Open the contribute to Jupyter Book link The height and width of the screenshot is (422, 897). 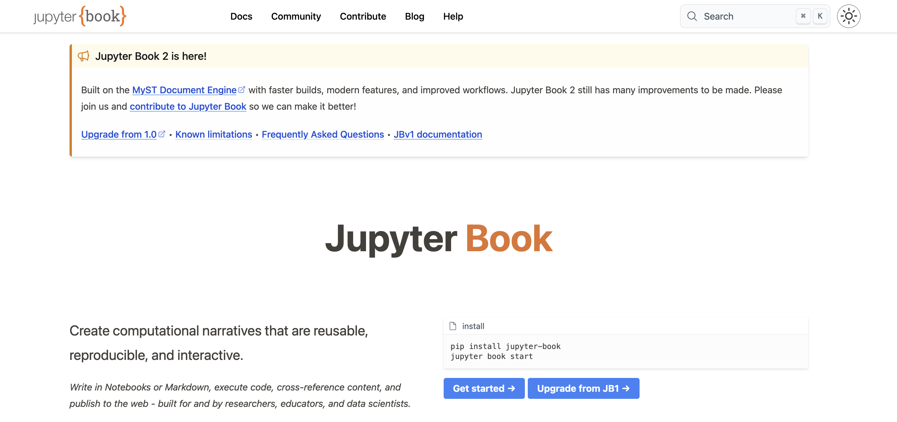[188, 106]
